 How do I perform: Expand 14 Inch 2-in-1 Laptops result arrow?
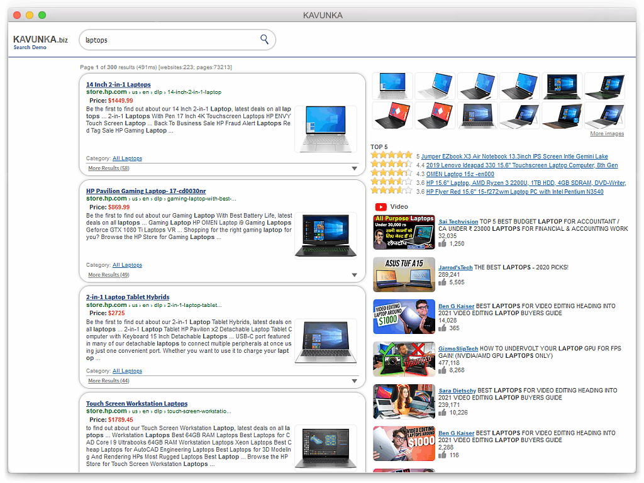pyautogui.click(x=354, y=169)
